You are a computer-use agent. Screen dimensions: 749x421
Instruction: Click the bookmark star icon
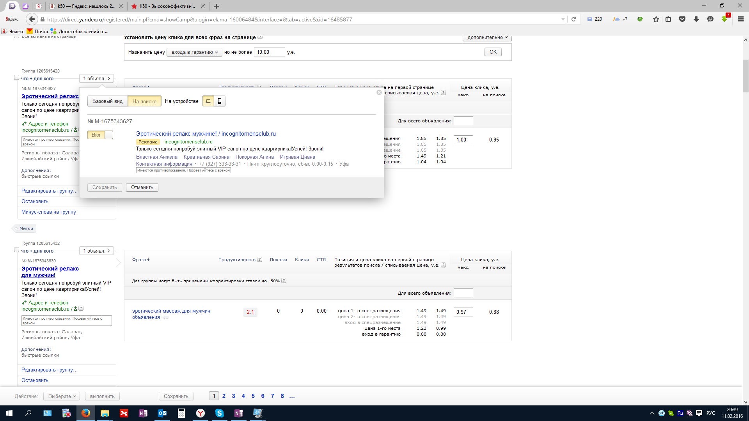(656, 19)
